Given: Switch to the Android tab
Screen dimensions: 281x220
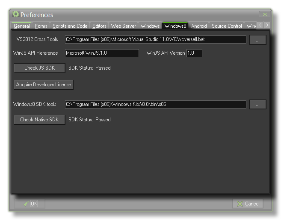Looking at the screenshot, I should [199, 26].
